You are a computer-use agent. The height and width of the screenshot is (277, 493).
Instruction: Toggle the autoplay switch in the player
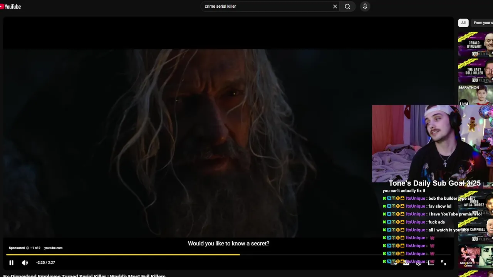coord(394,263)
